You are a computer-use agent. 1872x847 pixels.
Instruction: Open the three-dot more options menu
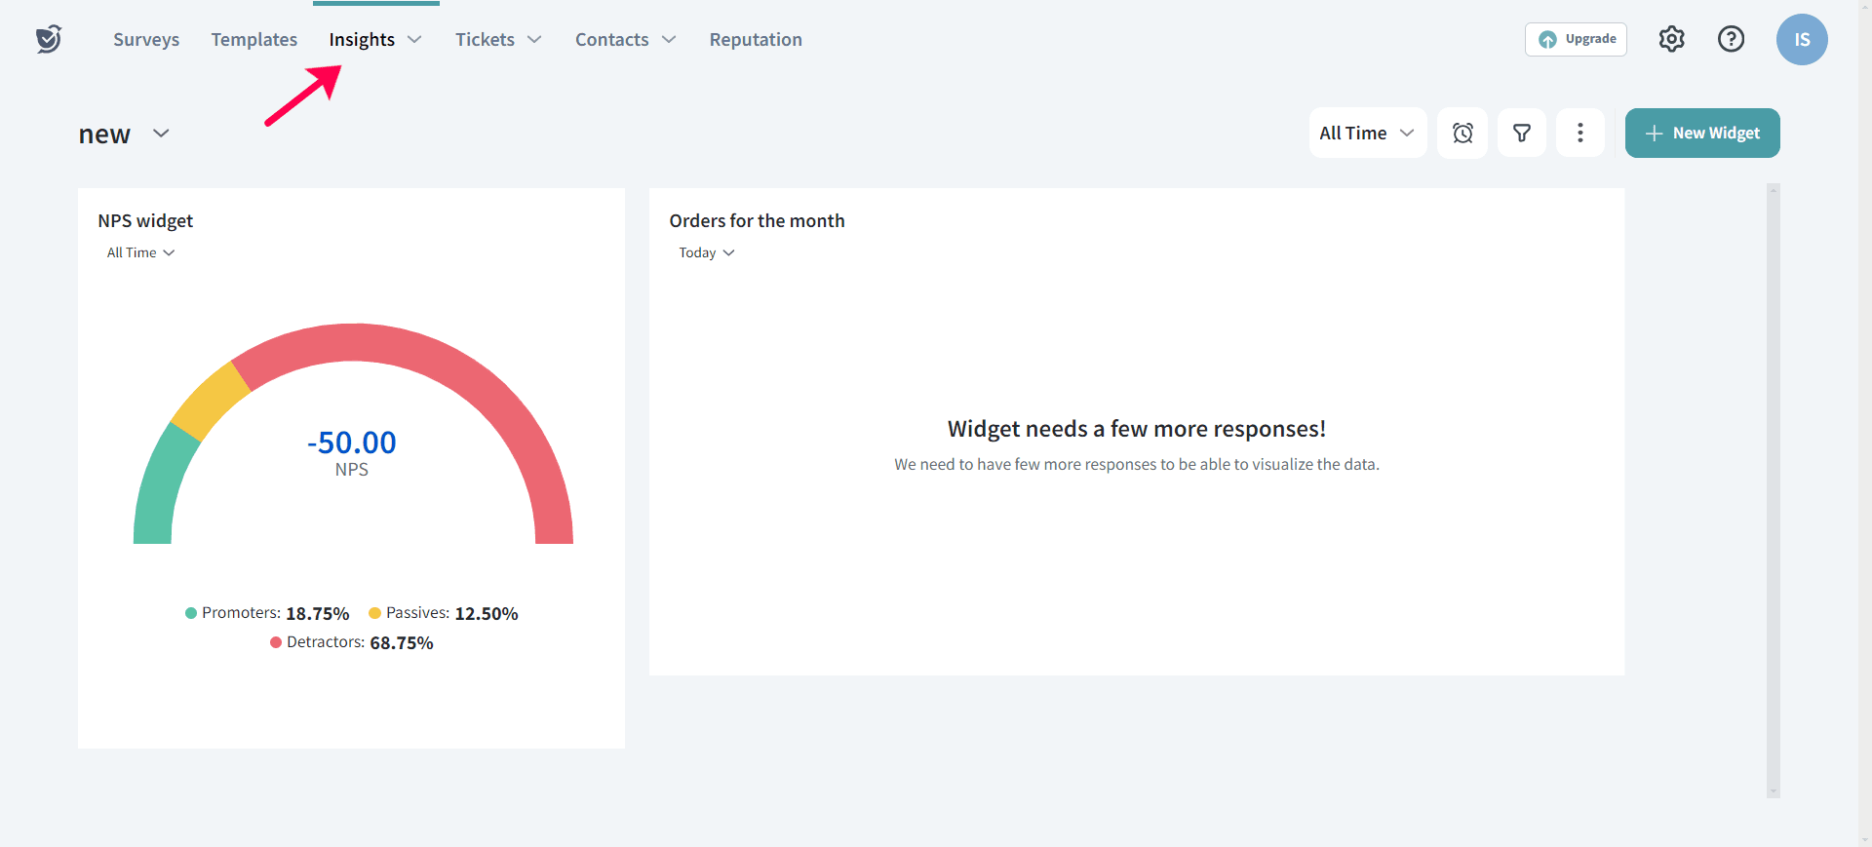tap(1579, 134)
